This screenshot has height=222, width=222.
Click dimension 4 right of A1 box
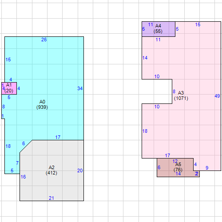click(x=19, y=88)
